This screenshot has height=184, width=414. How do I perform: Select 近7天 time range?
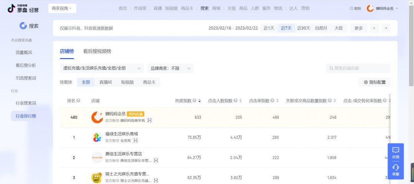click(x=286, y=28)
